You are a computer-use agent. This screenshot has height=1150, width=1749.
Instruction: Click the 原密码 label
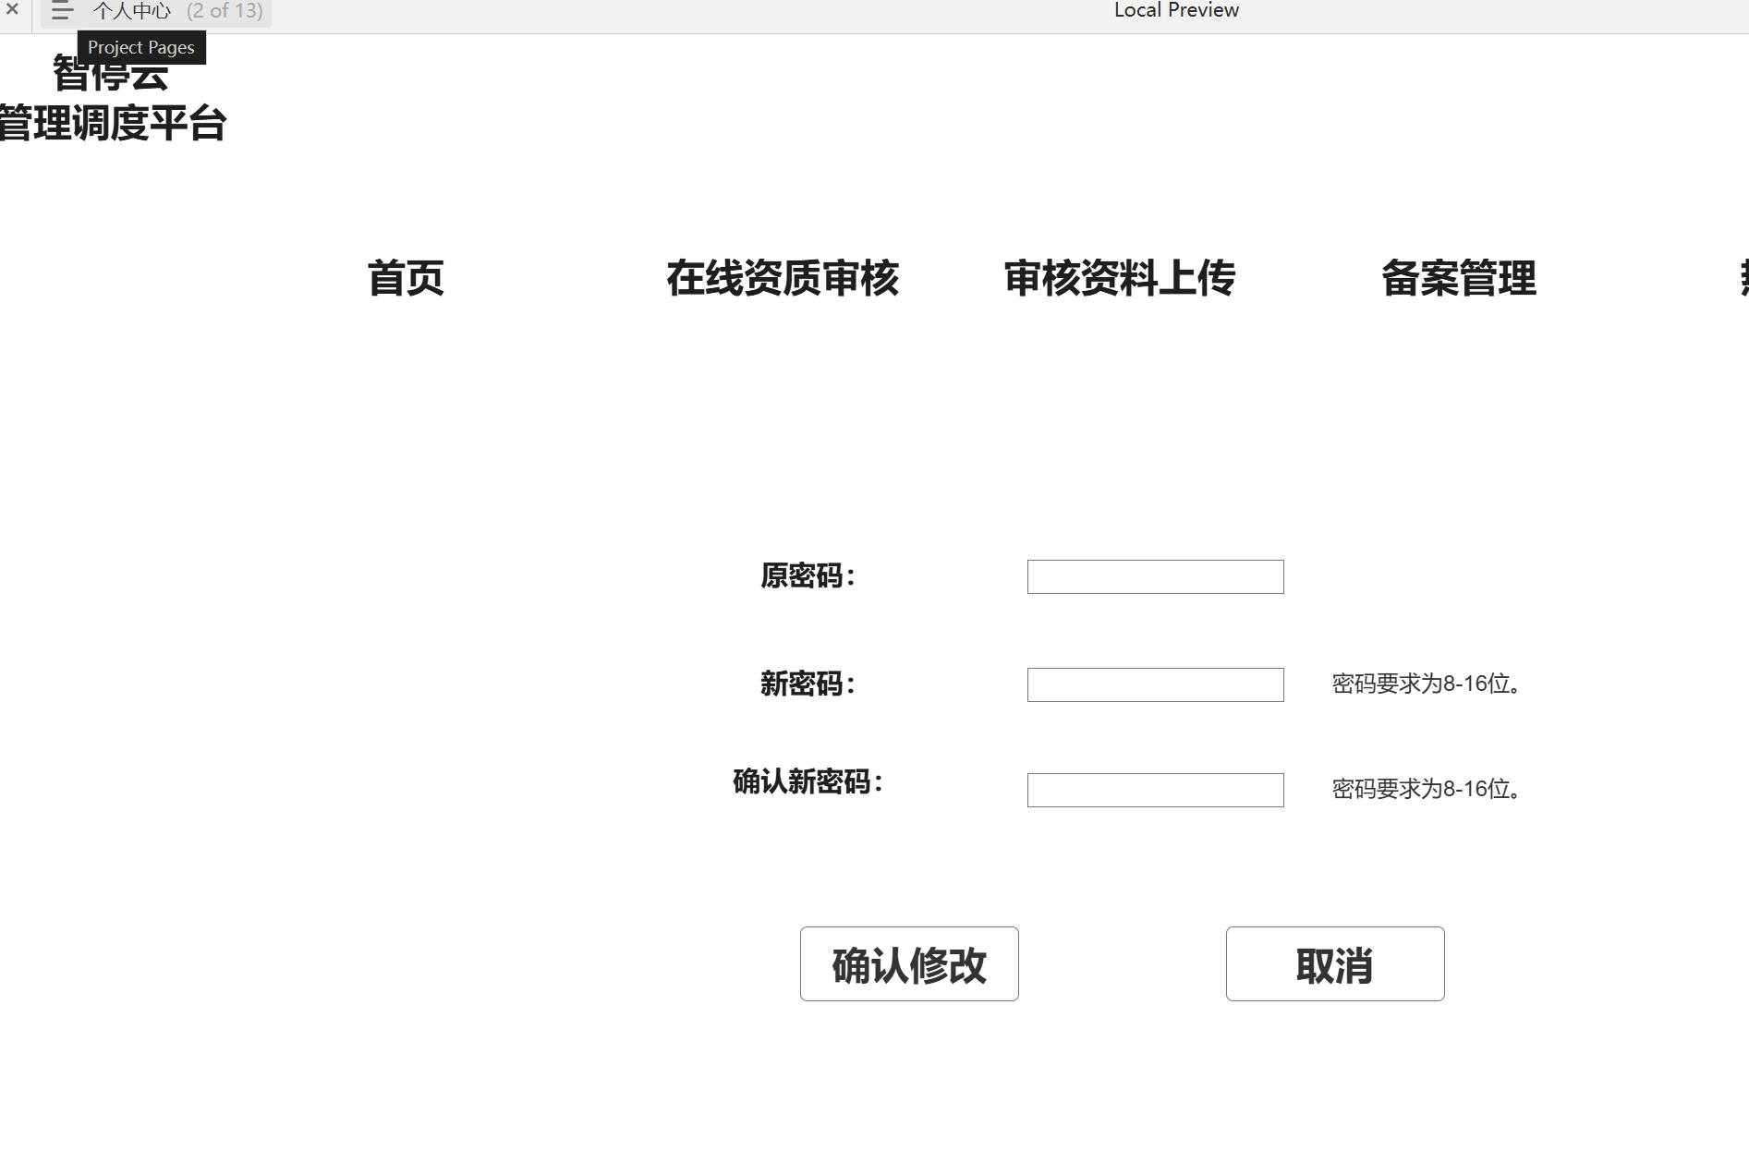pyautogui.click(x=808, y=576)
